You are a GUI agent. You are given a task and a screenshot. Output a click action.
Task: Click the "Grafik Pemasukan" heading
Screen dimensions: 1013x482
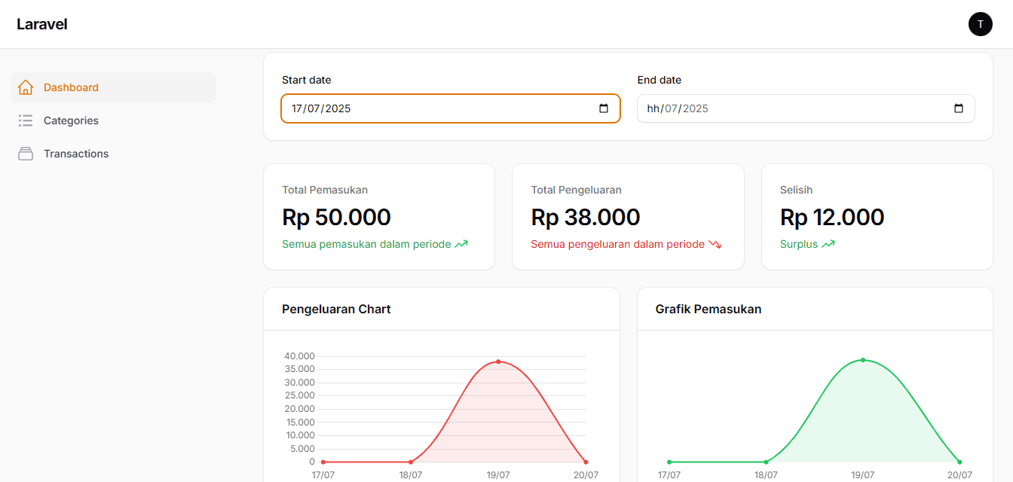coord(708,309)
